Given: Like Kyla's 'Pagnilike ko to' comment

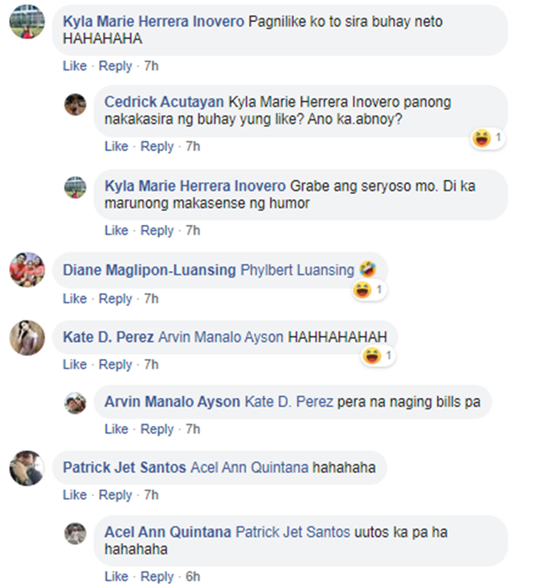Looking at the screenshot, I should pyautogui.click(x=75, y=66).
